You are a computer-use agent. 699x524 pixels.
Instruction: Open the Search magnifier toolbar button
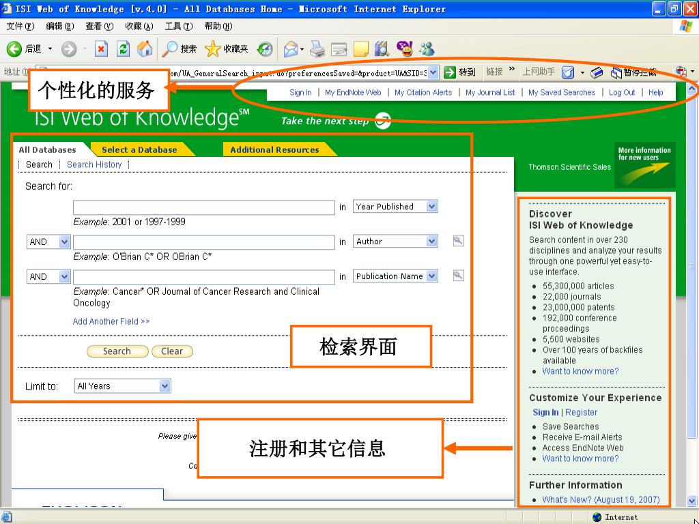pos(179,48)
